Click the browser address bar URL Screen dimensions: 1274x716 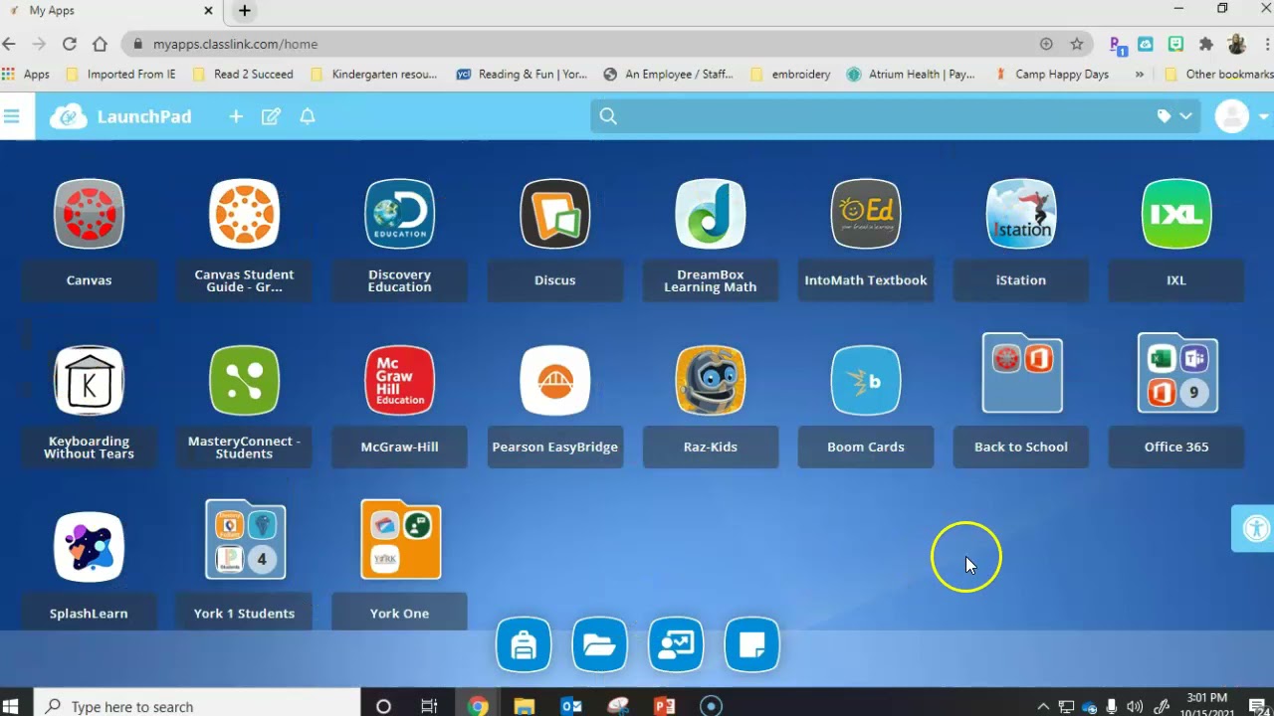[x=235, y=44]
